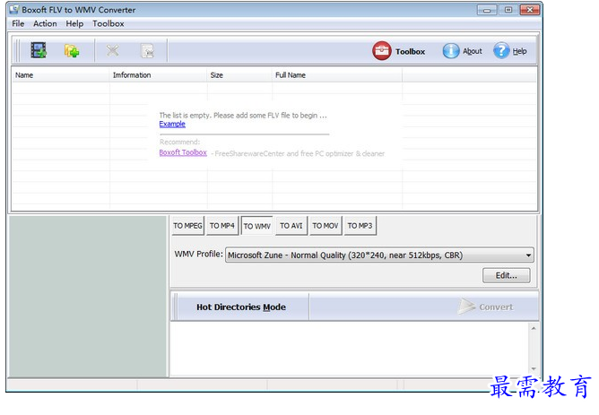This screenshot has width=599, height=415.
Task: Switch to the TO AVI tab
Action: coord(291,226)
